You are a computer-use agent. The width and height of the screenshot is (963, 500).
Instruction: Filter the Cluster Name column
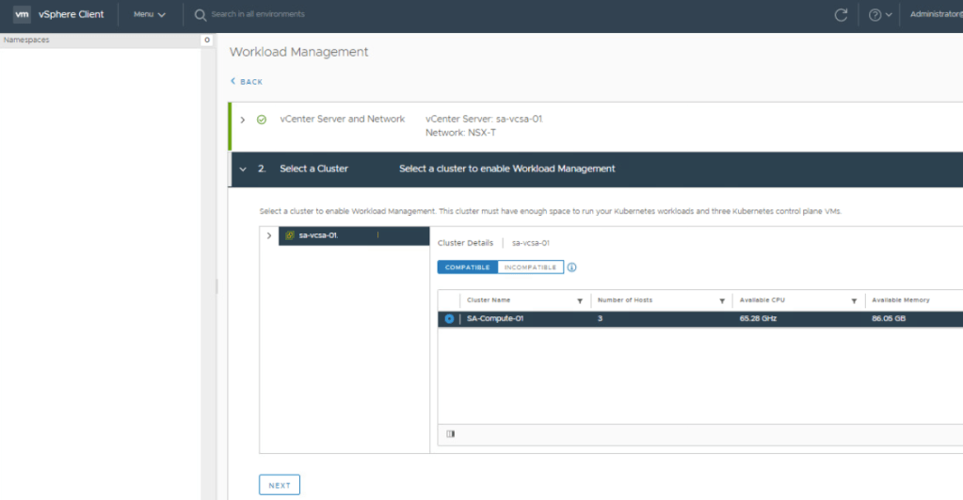(580, 300)
